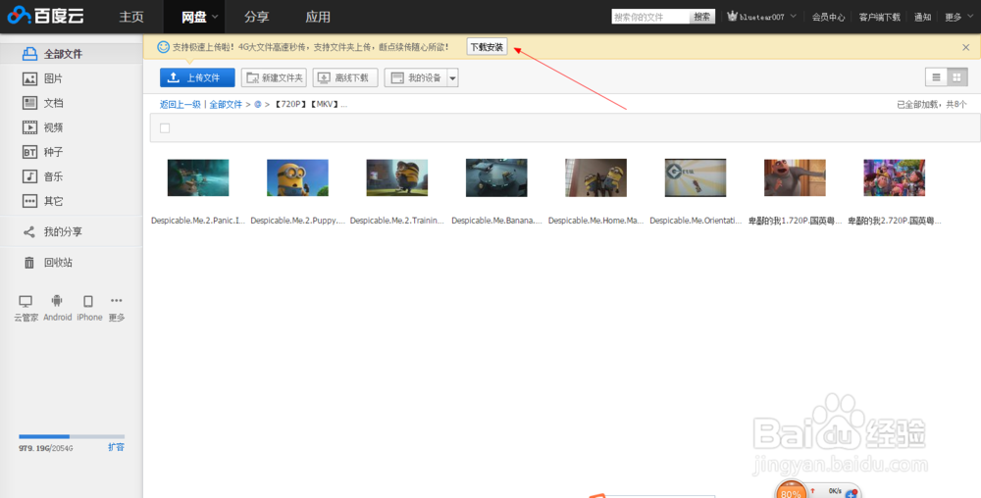
Task: Switch to list view
Action: click(x=936, y=77)
